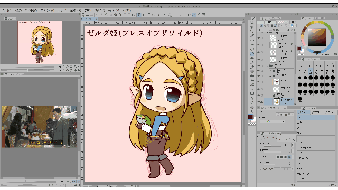Click the undo arrow in command bar
This screenshot has height=190, width=338.
96,15
